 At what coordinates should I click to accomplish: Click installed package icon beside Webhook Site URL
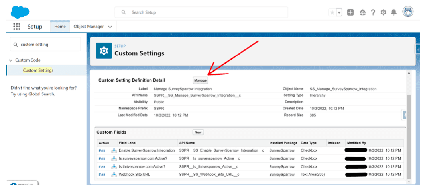pos(114,175)
